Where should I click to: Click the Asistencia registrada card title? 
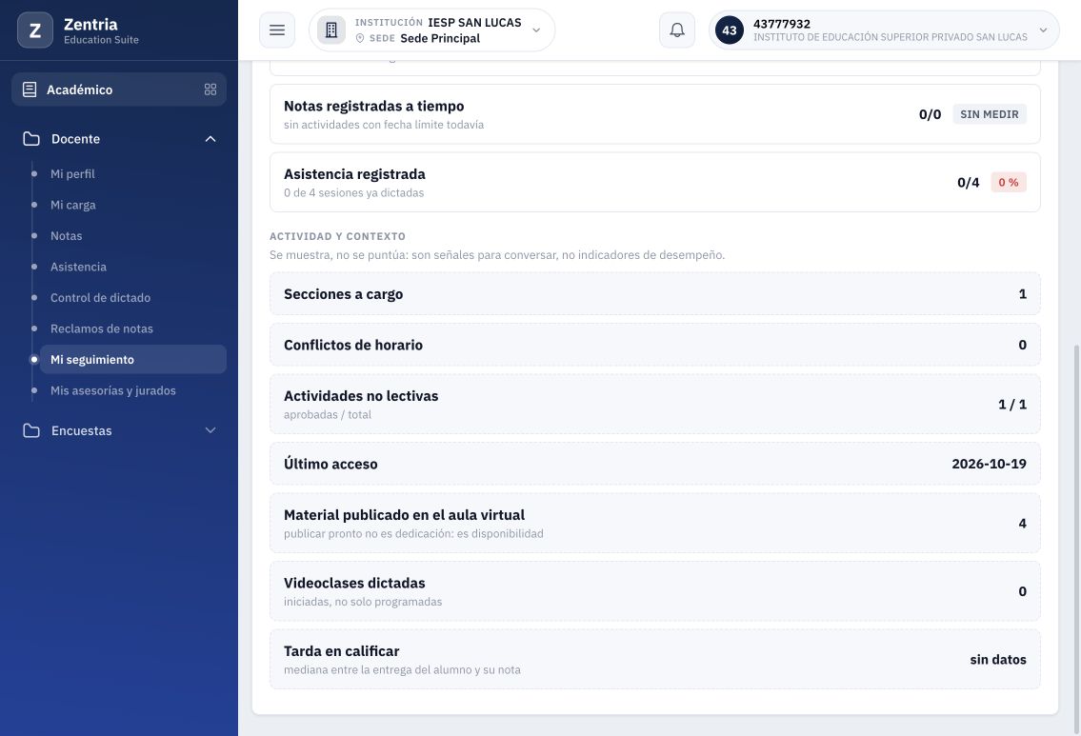tap(354, 174)
